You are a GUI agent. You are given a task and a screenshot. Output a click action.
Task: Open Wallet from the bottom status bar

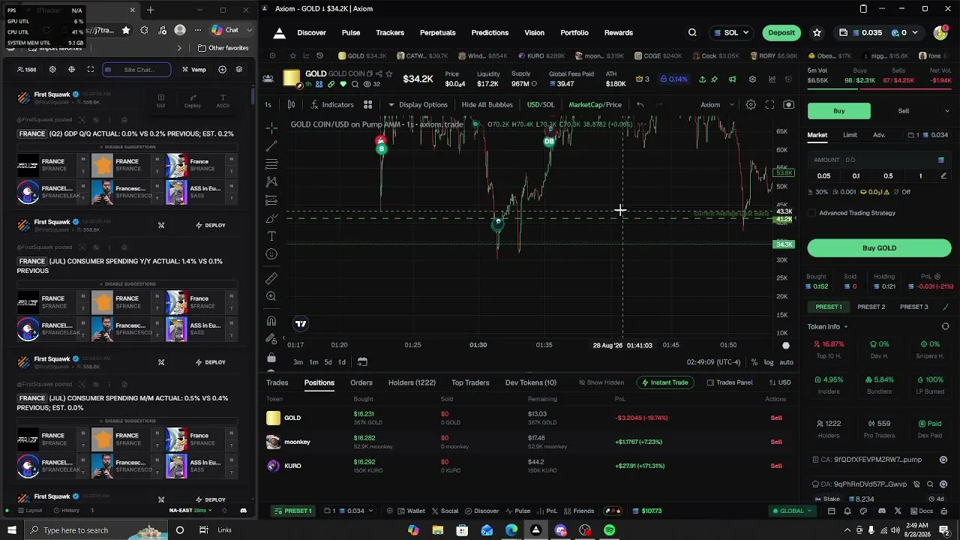pos(410,511)
